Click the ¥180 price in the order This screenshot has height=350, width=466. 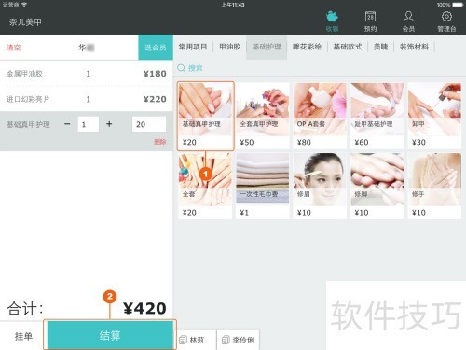(155, 74)
